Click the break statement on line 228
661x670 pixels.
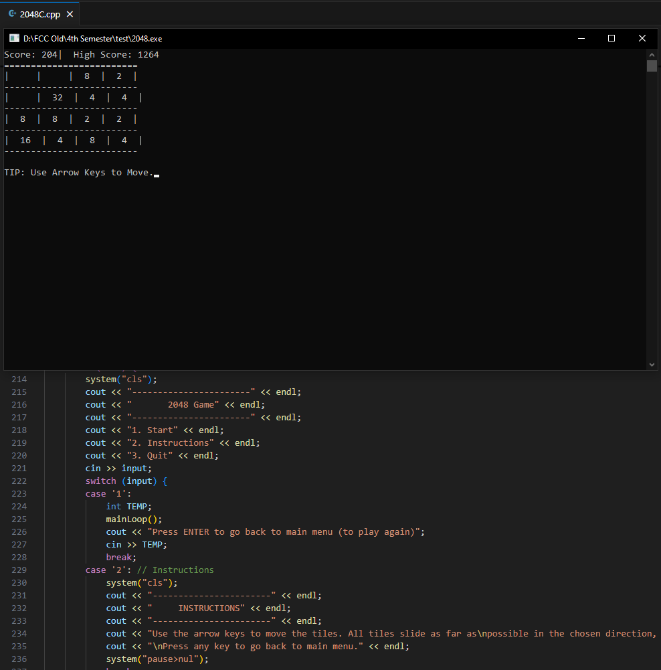120,558
